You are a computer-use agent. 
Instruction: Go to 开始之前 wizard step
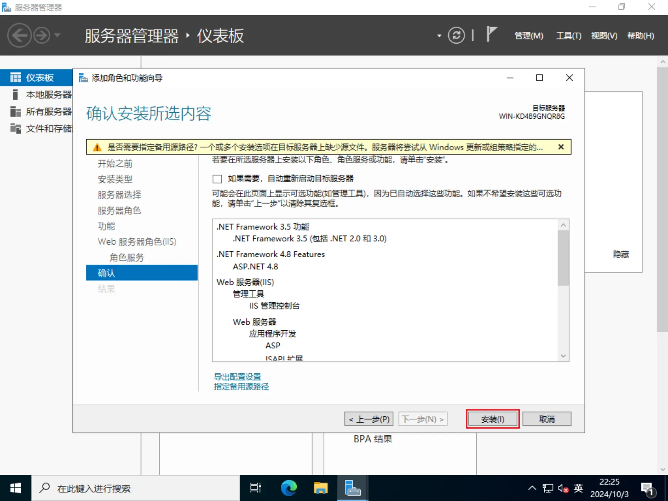pyautogui.click(x=115, y=164)
